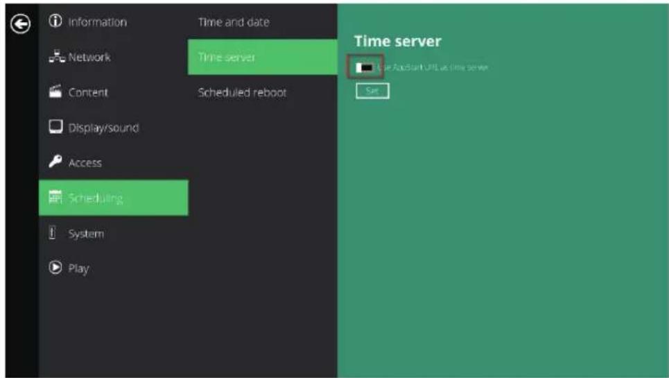Select the Time server submenu item
This screenshot has width=669, height=378.
point(262,57)
